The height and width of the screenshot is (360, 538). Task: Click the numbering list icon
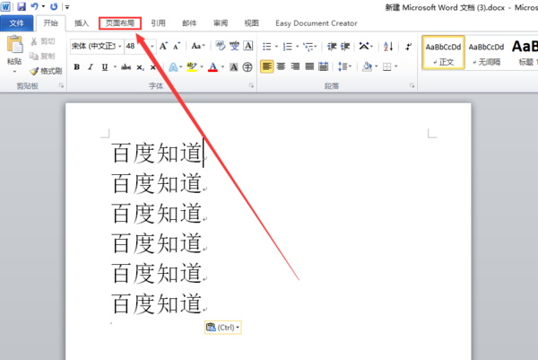click(x=288, y=47)
